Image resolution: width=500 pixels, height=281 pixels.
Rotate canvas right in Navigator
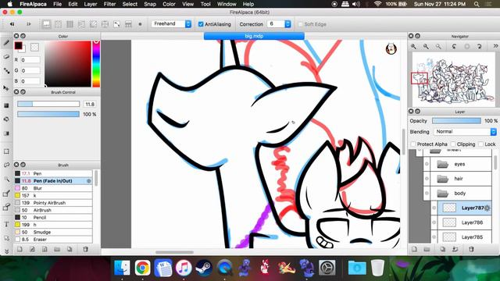(x=479, y=47)
